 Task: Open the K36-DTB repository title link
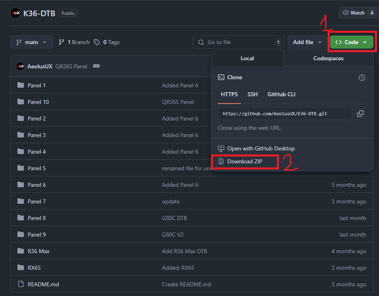tap(39, 13)
